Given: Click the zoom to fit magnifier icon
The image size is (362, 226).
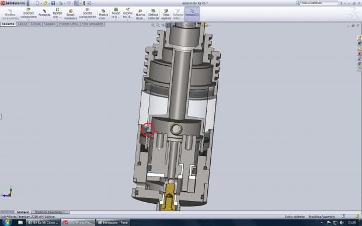Looking at the screenshot, I should (x=153, y=25).
